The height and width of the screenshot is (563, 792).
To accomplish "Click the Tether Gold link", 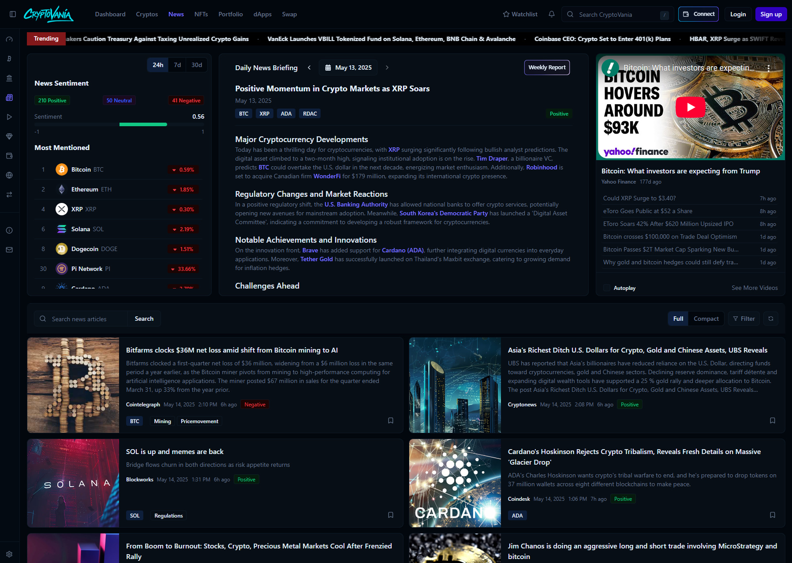I will 317,259.
